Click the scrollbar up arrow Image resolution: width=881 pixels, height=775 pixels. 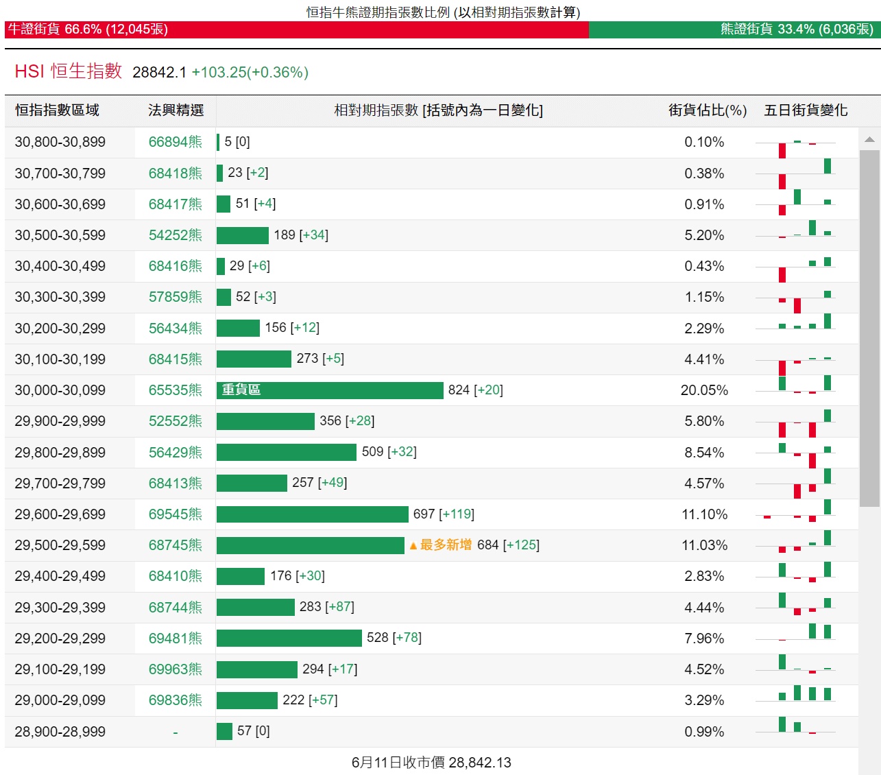869,139
